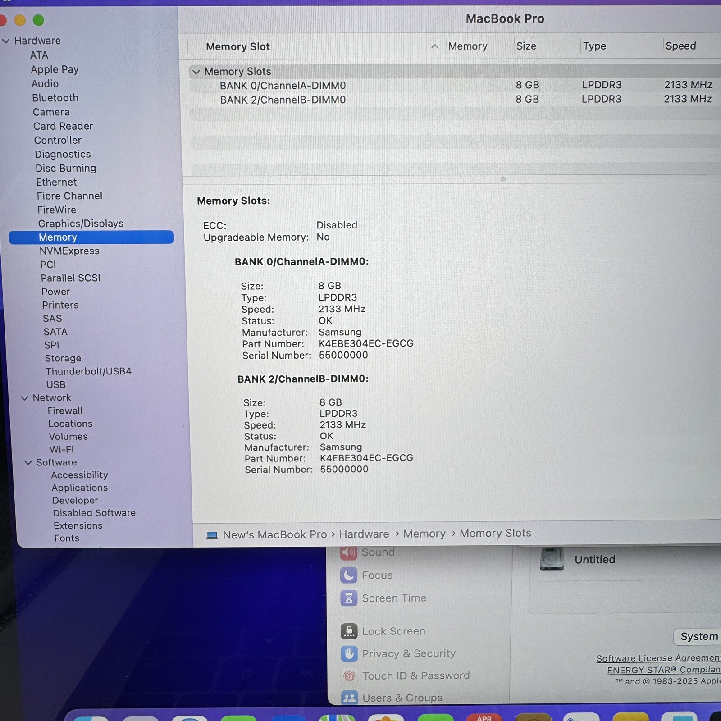Open Graphics/Displays info
The image size is (721, 721).
tap(81, 224)
